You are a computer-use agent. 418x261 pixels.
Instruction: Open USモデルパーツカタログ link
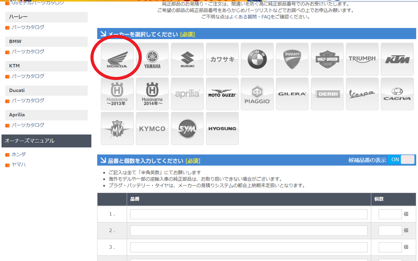(x=38, y=2)
